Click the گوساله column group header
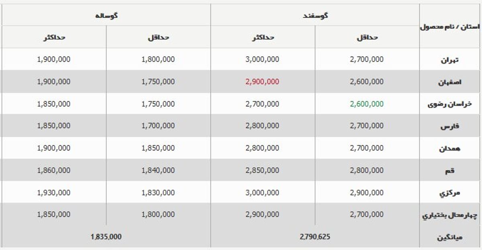Viewport: 482px width, 250px height. pyautogui.click(x=106, y=16)
